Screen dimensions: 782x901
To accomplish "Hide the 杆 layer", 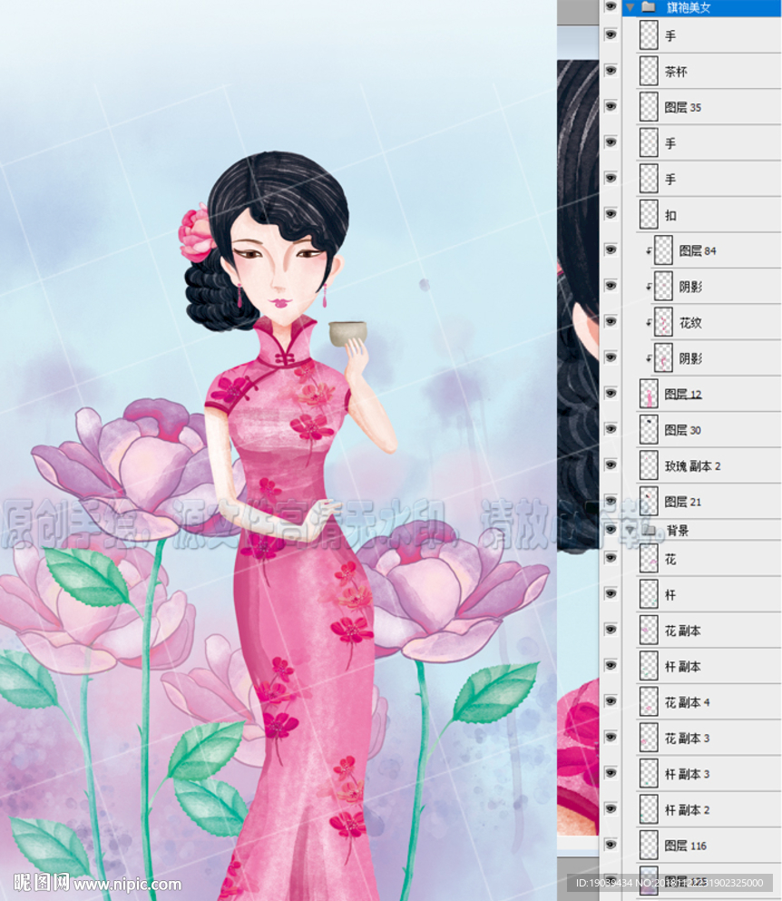I will tap(611, 593).
